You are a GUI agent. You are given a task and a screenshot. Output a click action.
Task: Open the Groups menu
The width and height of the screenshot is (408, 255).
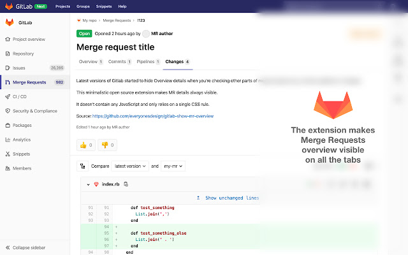pos(83,6)
